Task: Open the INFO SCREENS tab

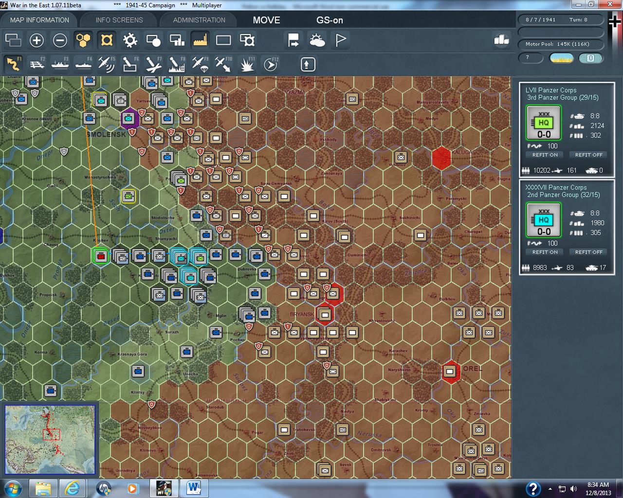Action: (119, 20)
